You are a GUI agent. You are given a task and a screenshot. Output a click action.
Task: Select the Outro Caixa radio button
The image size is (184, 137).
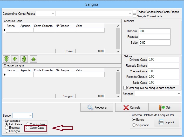[x=28, y=128]
